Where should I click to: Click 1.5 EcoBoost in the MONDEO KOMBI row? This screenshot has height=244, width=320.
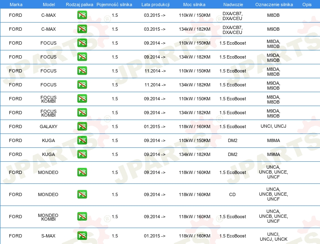[x=233, y=217]
